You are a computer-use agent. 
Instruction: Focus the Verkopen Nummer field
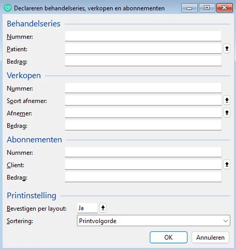[x=143, y=88]
